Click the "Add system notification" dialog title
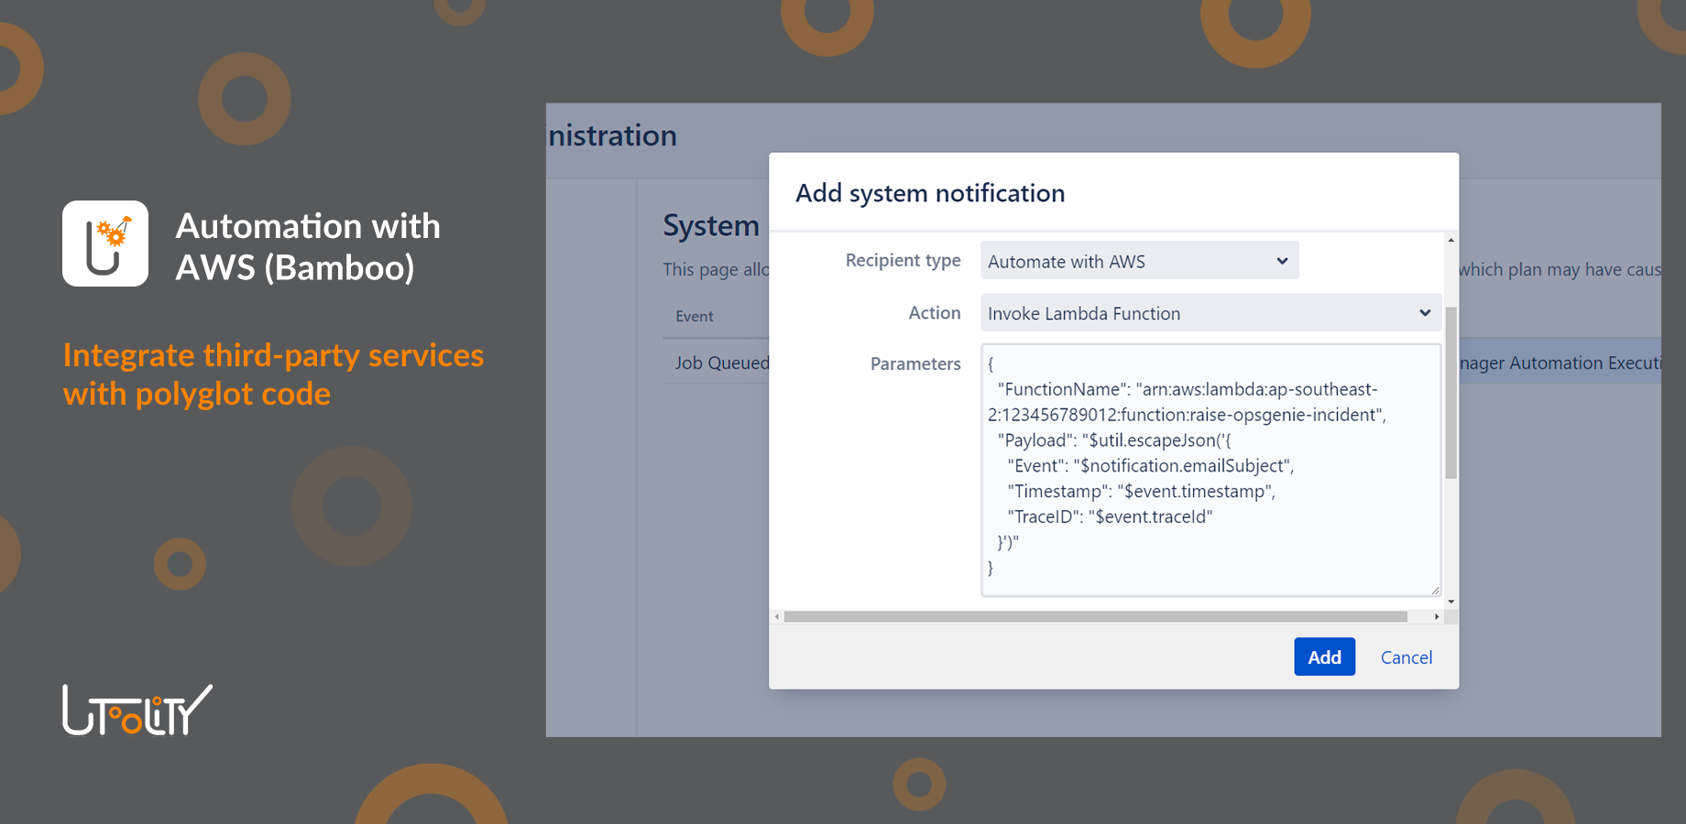This screenshot has width=1686, height=824. click(929, 193)
